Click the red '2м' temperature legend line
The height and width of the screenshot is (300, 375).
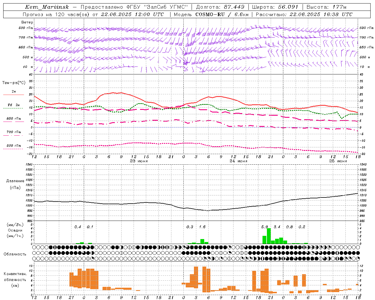pos(13,95)
